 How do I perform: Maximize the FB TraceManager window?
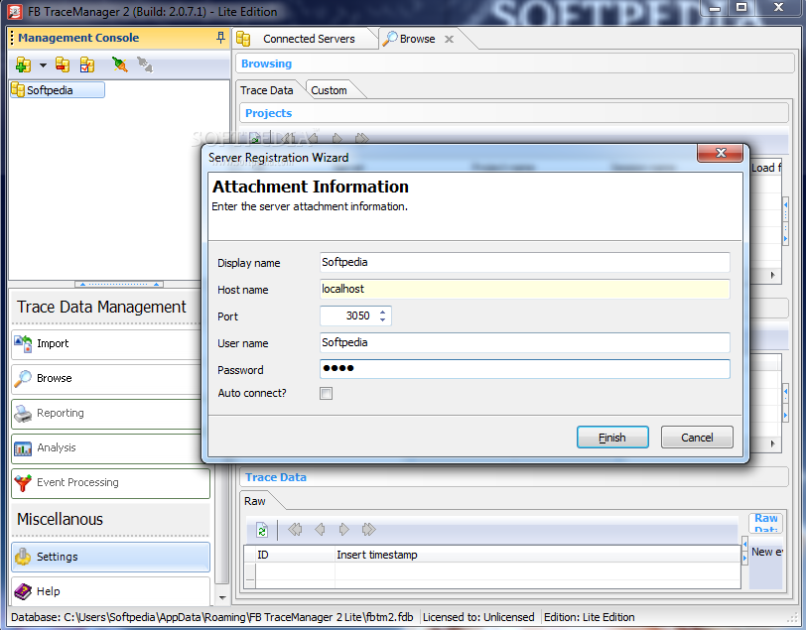[x=741, y=7]
